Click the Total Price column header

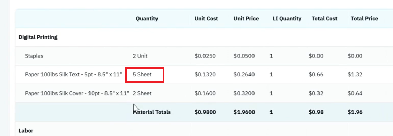[364, 19]
